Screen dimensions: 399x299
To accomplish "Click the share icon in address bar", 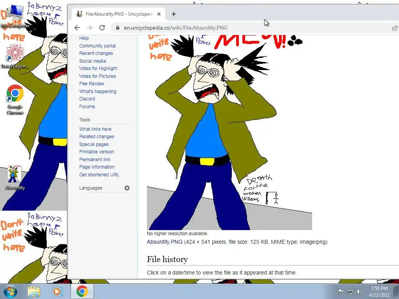I will [x=395, y=28].
